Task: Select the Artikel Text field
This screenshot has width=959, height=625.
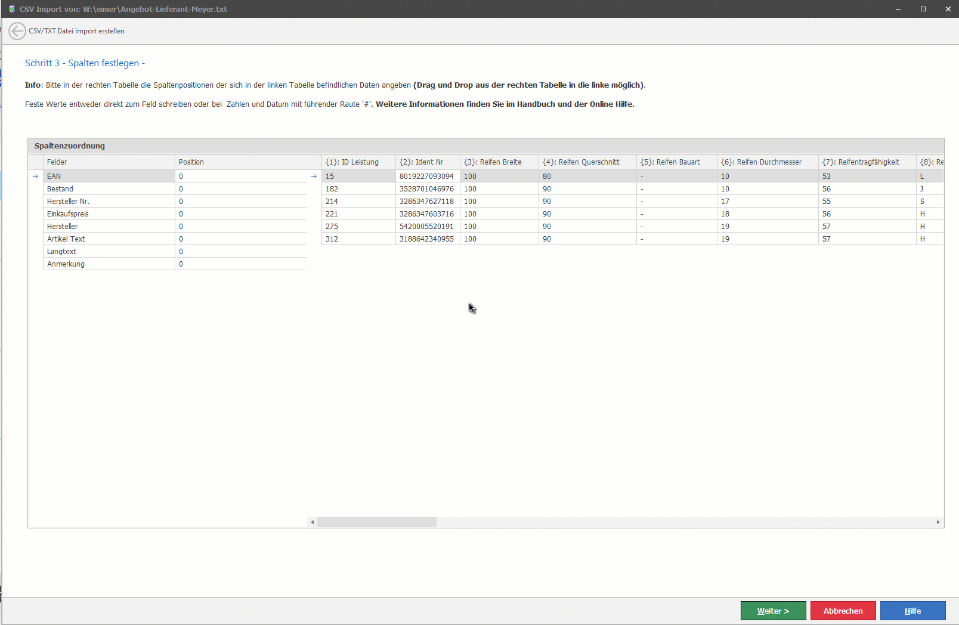Action: coord(109,239)
